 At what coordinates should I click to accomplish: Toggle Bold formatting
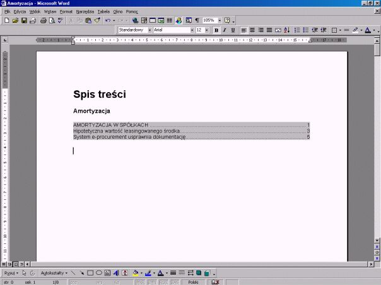point(216,30)
